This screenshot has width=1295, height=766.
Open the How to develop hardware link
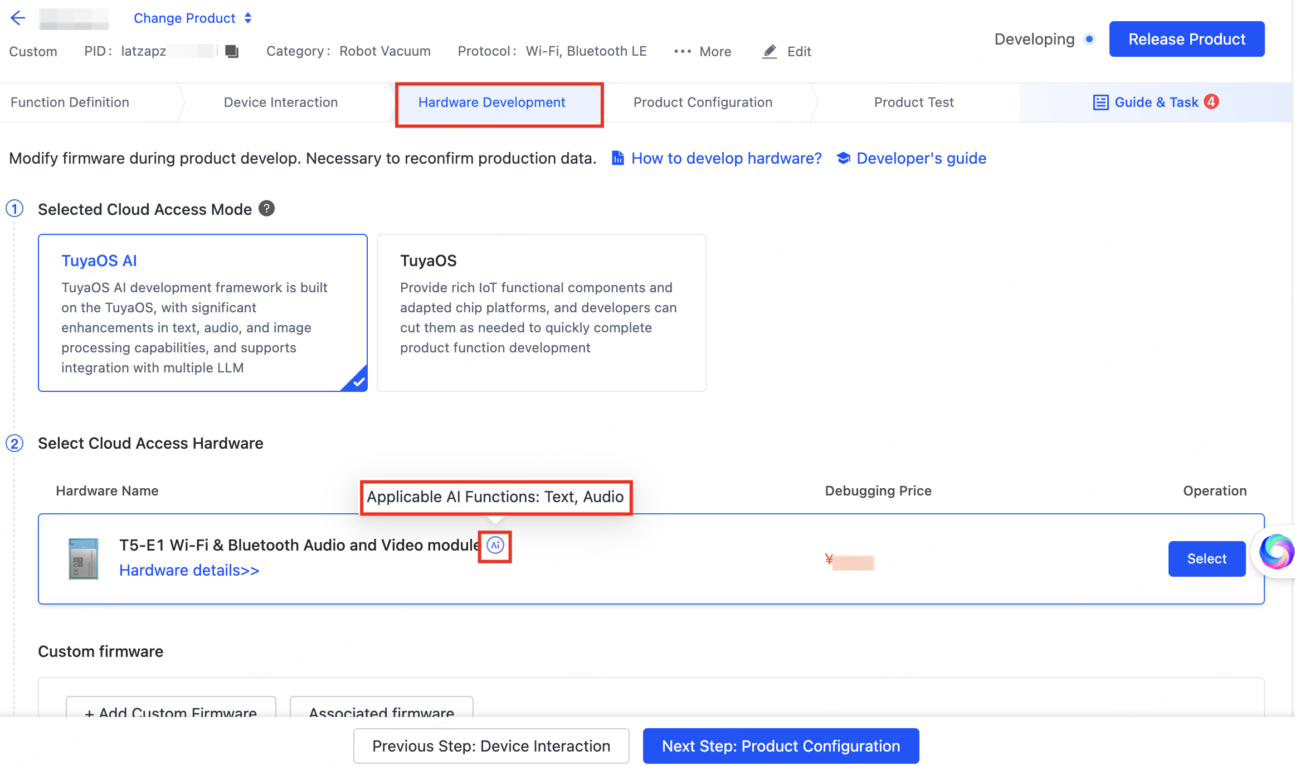(x=727, y=159)
